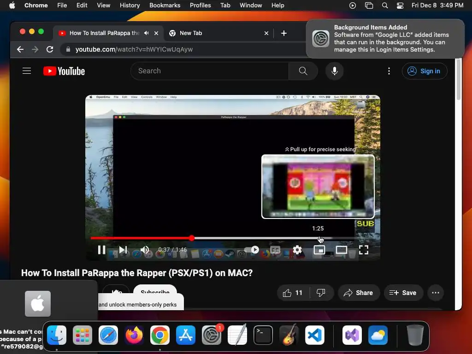Toggle subtitles closed captions button
Image resolution: width=472 pixels, height=354 pixels.
tap(275, 250)
